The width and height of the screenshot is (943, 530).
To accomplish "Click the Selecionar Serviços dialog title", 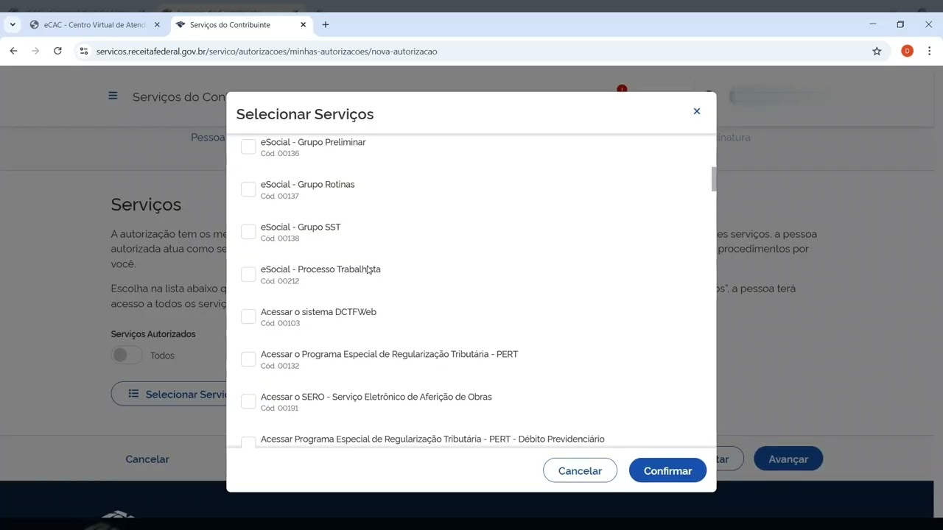I will [305, 114].
